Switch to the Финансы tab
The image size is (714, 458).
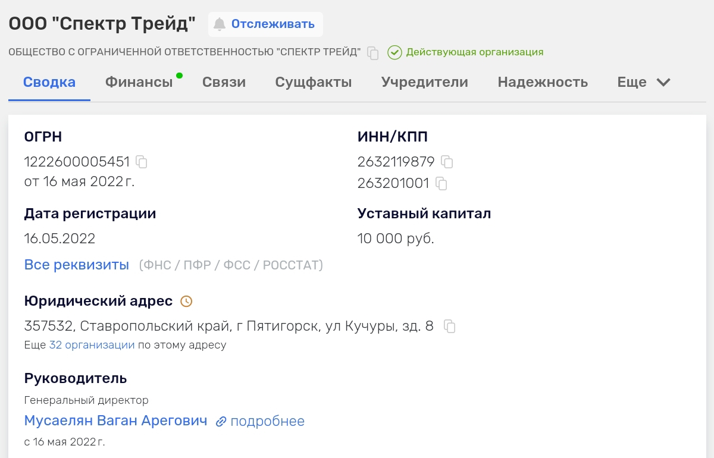tap(139, 82)
